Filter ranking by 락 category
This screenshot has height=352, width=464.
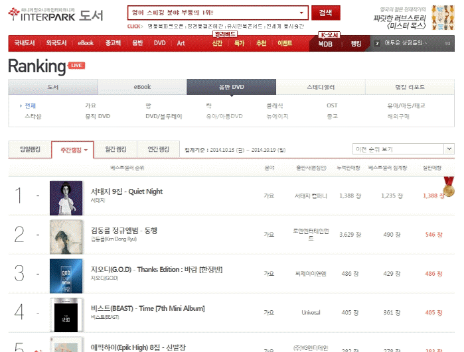(x=208, y=106)
